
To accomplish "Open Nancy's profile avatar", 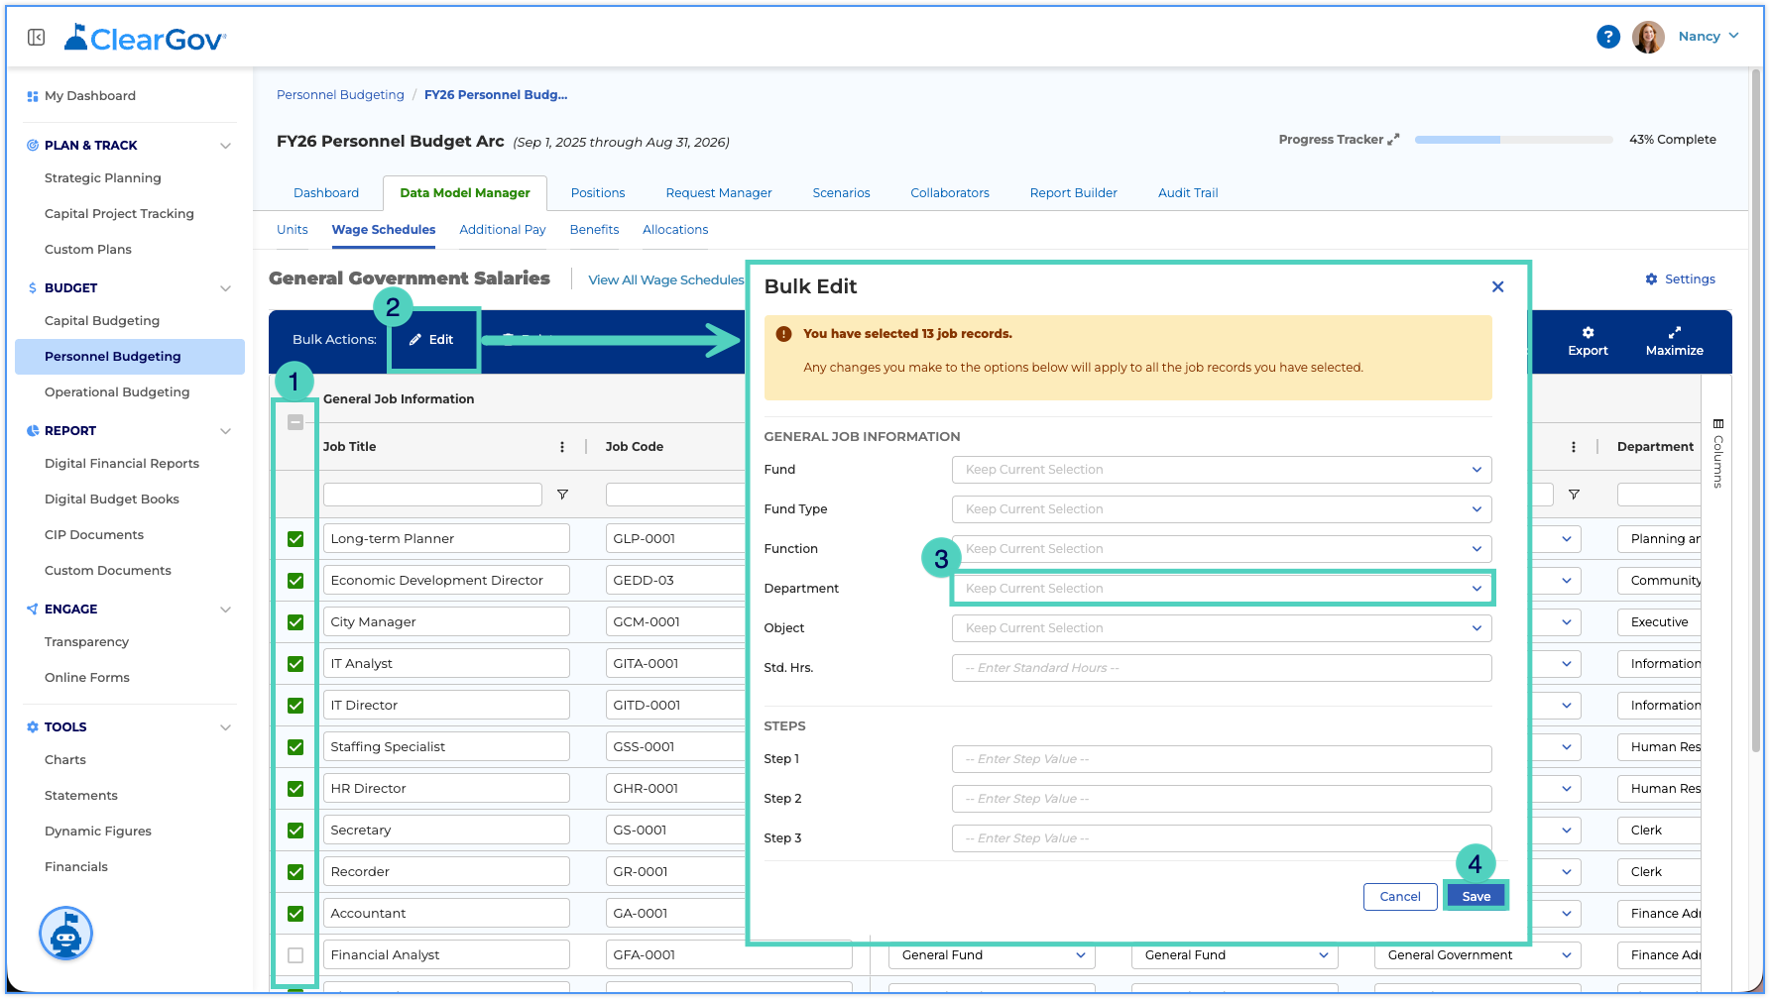I will coord(1648,37).
